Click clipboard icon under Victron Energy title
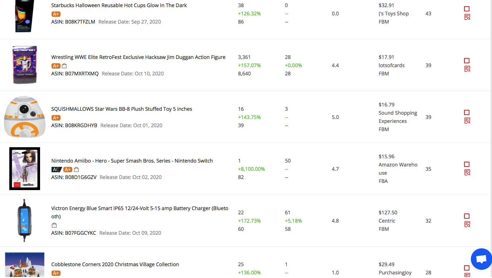This screenshot has width=492, height=278. [x=54, y=225]
